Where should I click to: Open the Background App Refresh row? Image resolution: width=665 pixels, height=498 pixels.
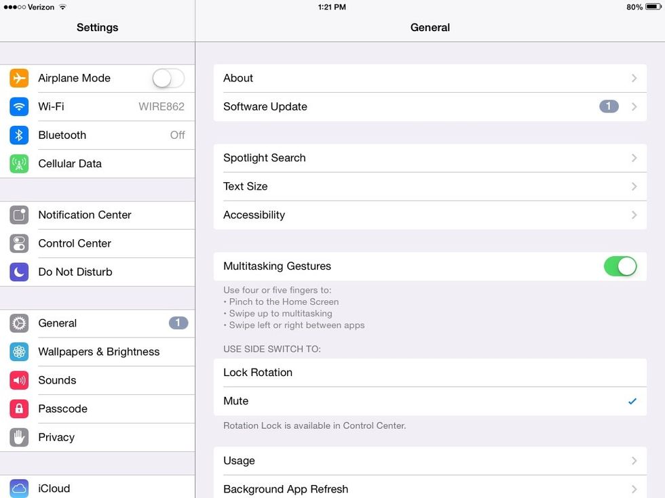[430, 487]
